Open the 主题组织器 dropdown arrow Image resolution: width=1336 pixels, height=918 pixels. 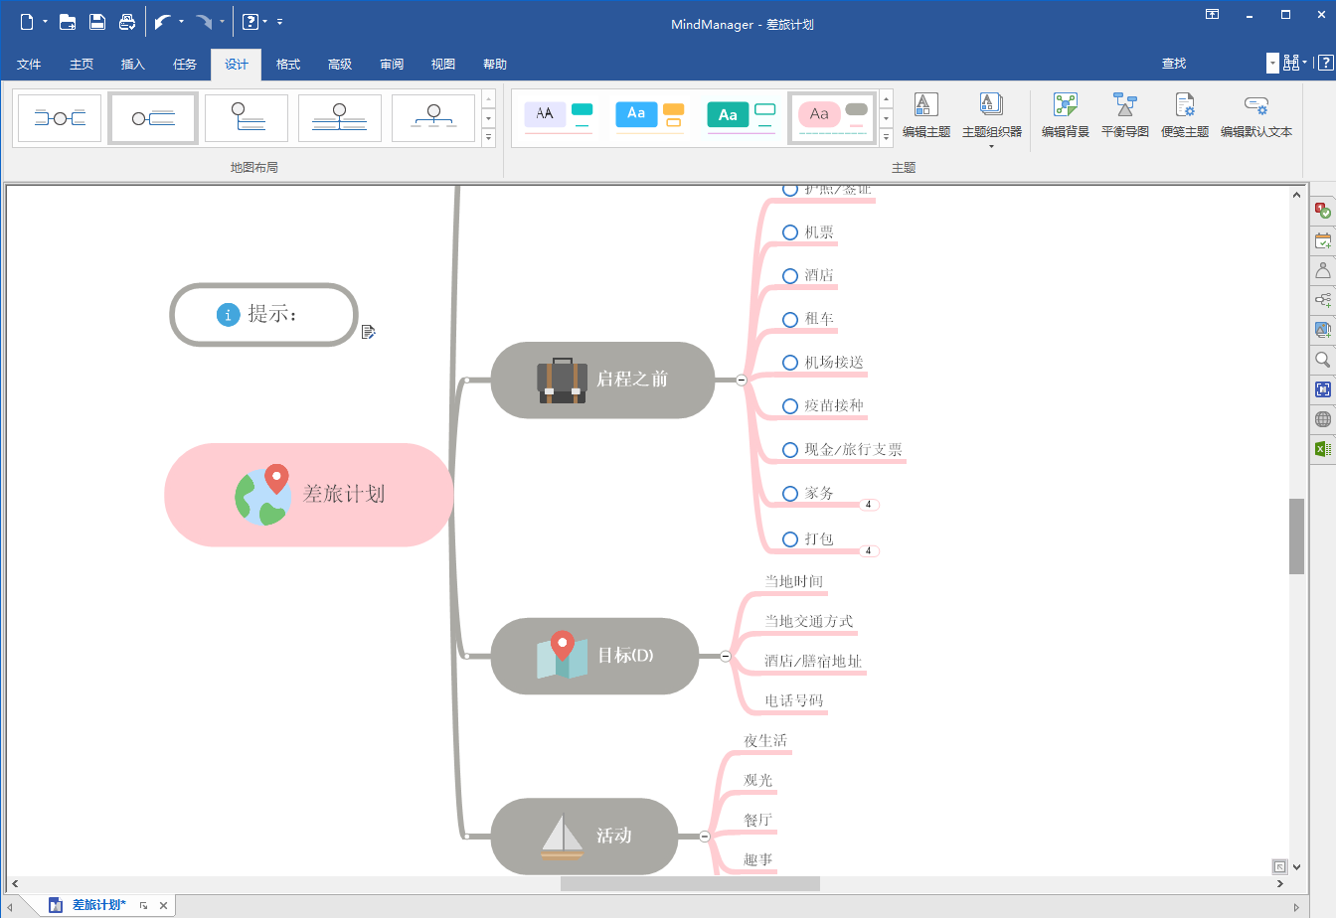990,146
